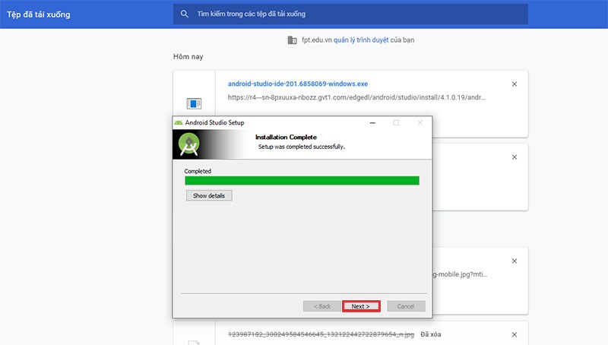Click the gvt1.com source URL text
This screenshot has width=608, height=345.
click(356, 97)
